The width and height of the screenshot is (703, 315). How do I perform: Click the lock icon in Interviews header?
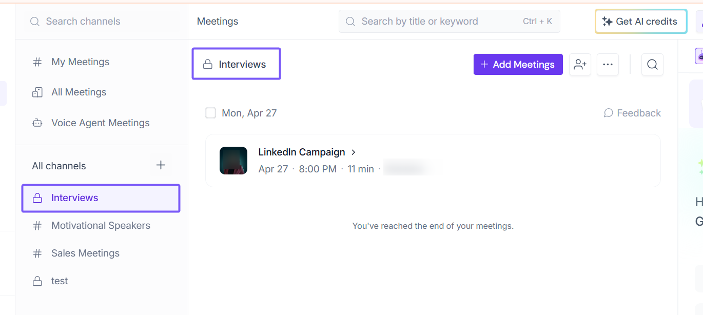click(x=207, y=64)
